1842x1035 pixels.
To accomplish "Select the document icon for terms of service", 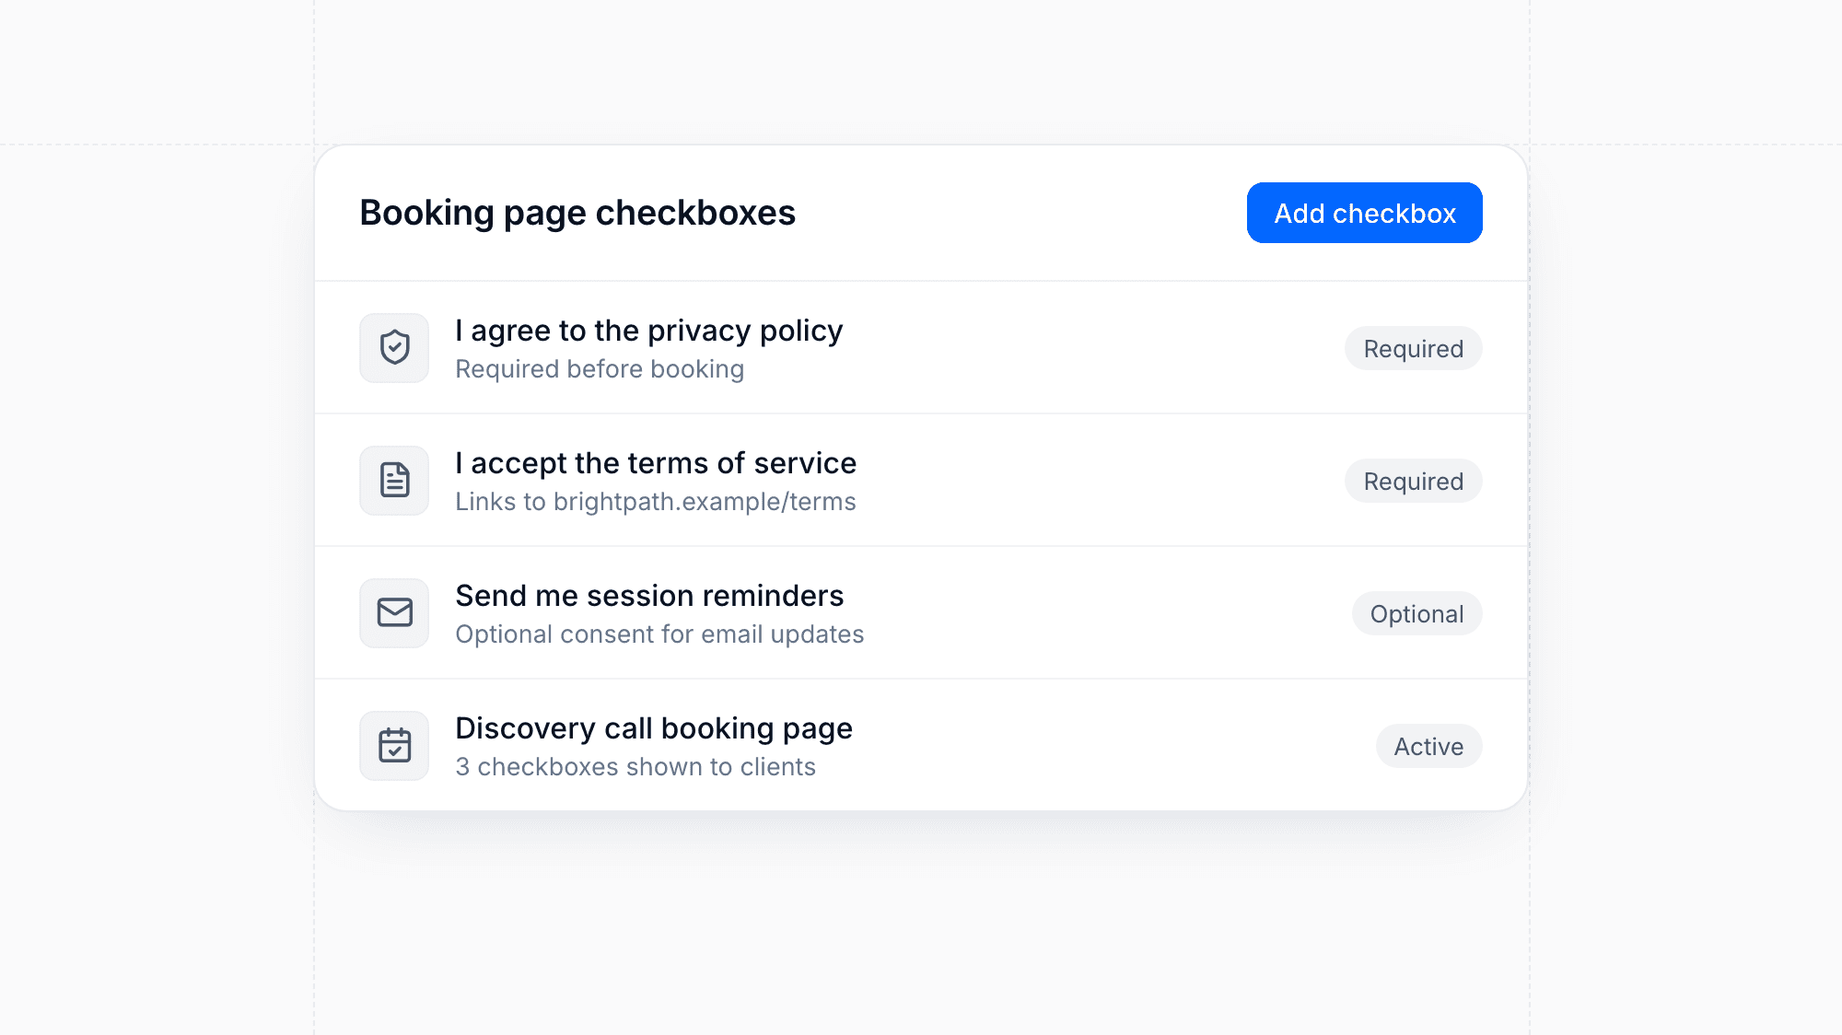I will click(394, 481).
